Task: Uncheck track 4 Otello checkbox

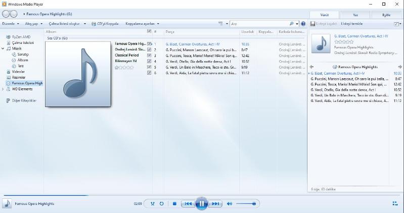Action: tap(149, 61)
